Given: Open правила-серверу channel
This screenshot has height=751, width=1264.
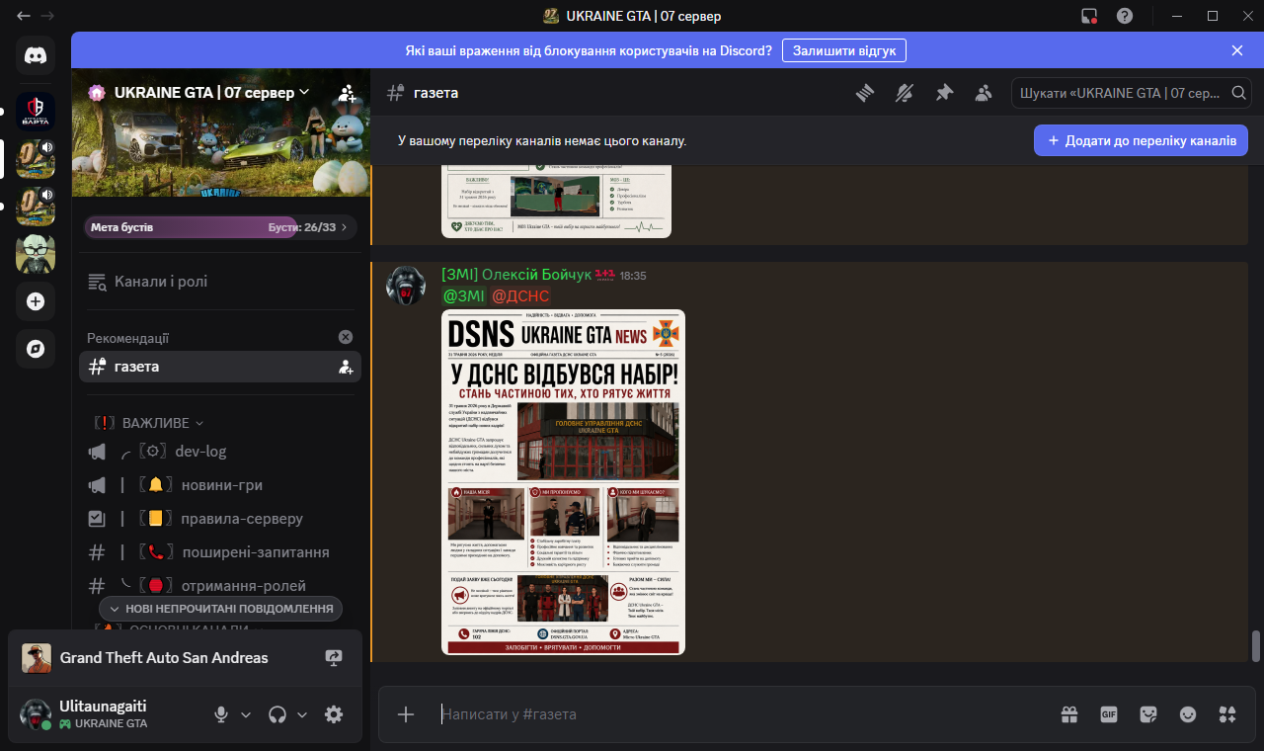Looking at the screenshot, I should pos(219,519).
